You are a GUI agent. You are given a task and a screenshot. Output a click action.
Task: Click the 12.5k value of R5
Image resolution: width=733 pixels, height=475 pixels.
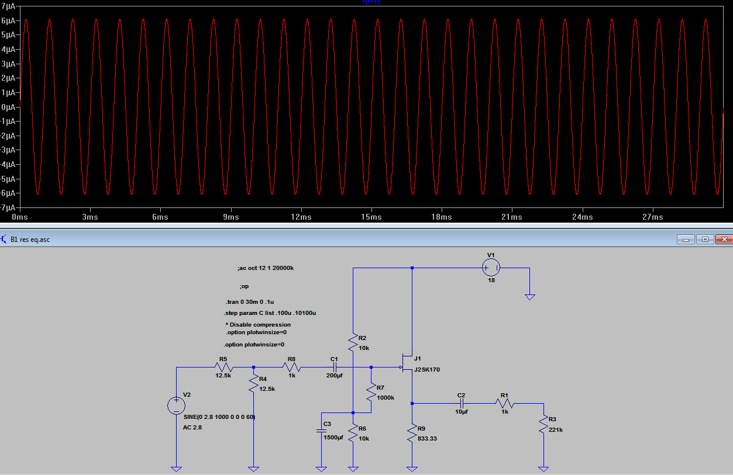coord(223,376)
